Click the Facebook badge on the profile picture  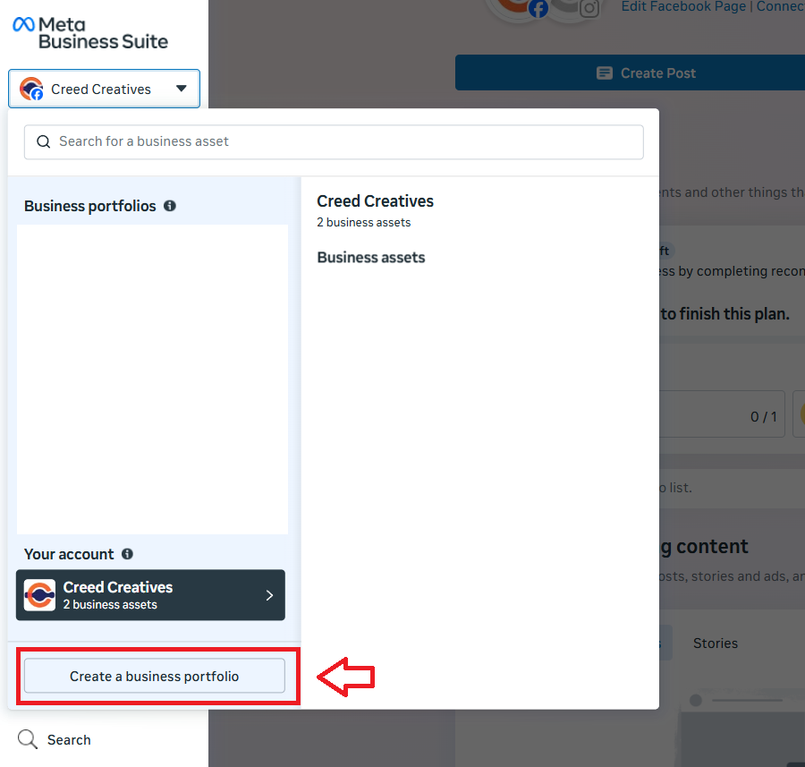538,9
